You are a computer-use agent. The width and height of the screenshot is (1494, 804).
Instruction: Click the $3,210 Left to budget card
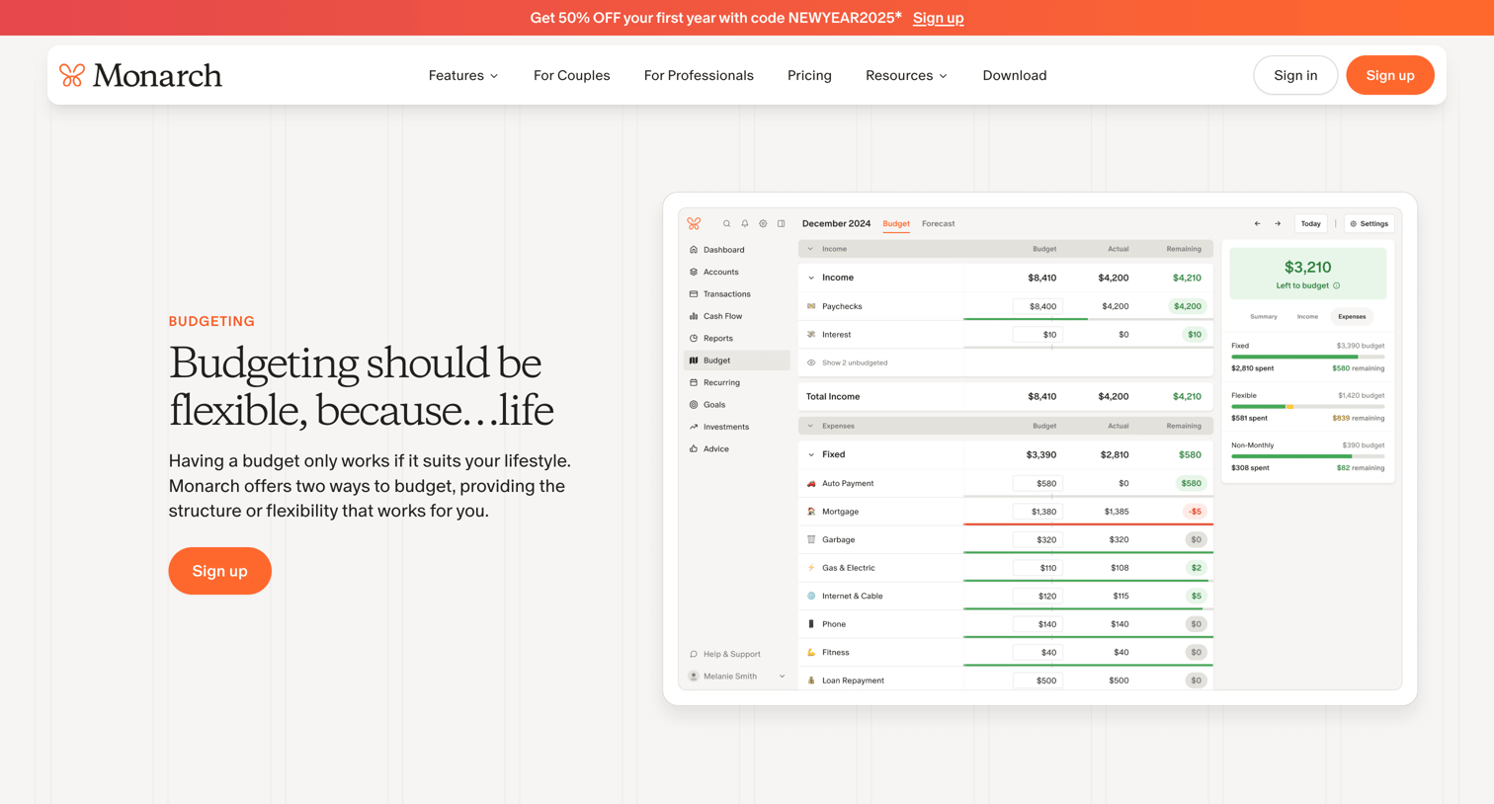point(1307,274)
